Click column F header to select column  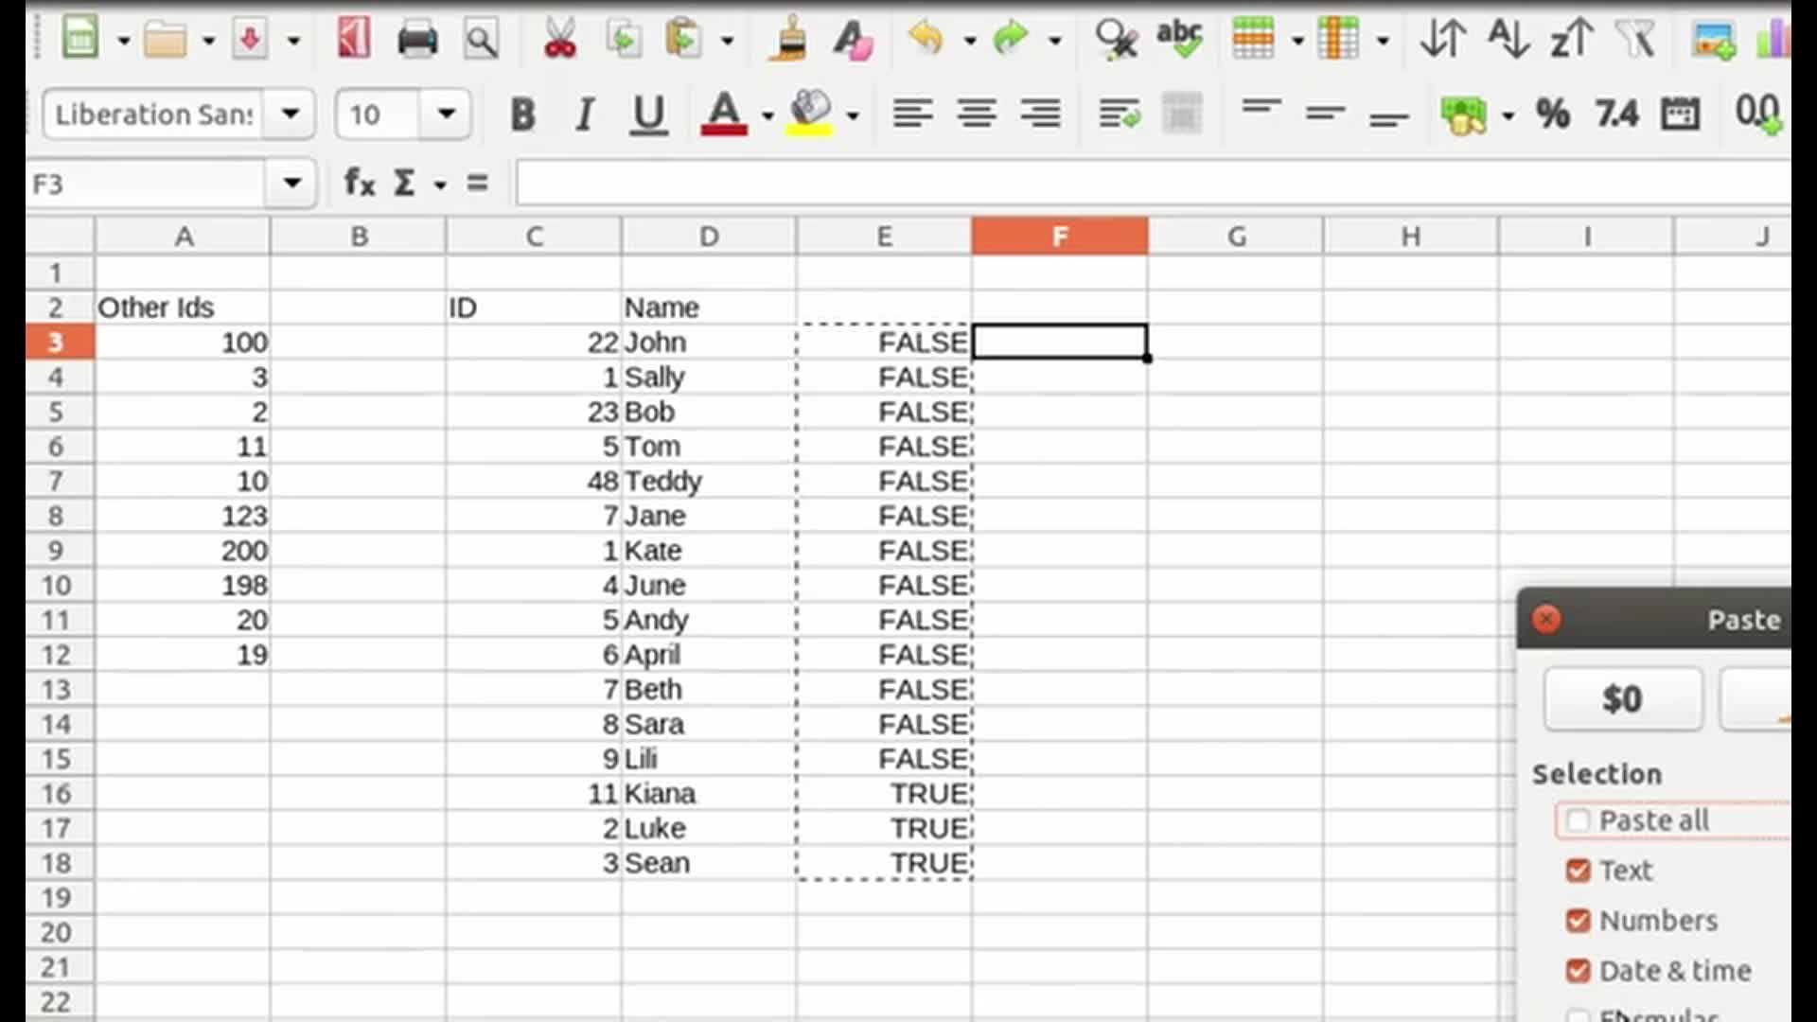tap(1058, 236)
